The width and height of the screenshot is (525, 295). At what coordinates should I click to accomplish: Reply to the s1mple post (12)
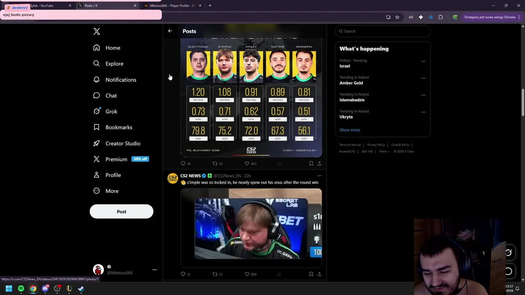pos(186,274)
